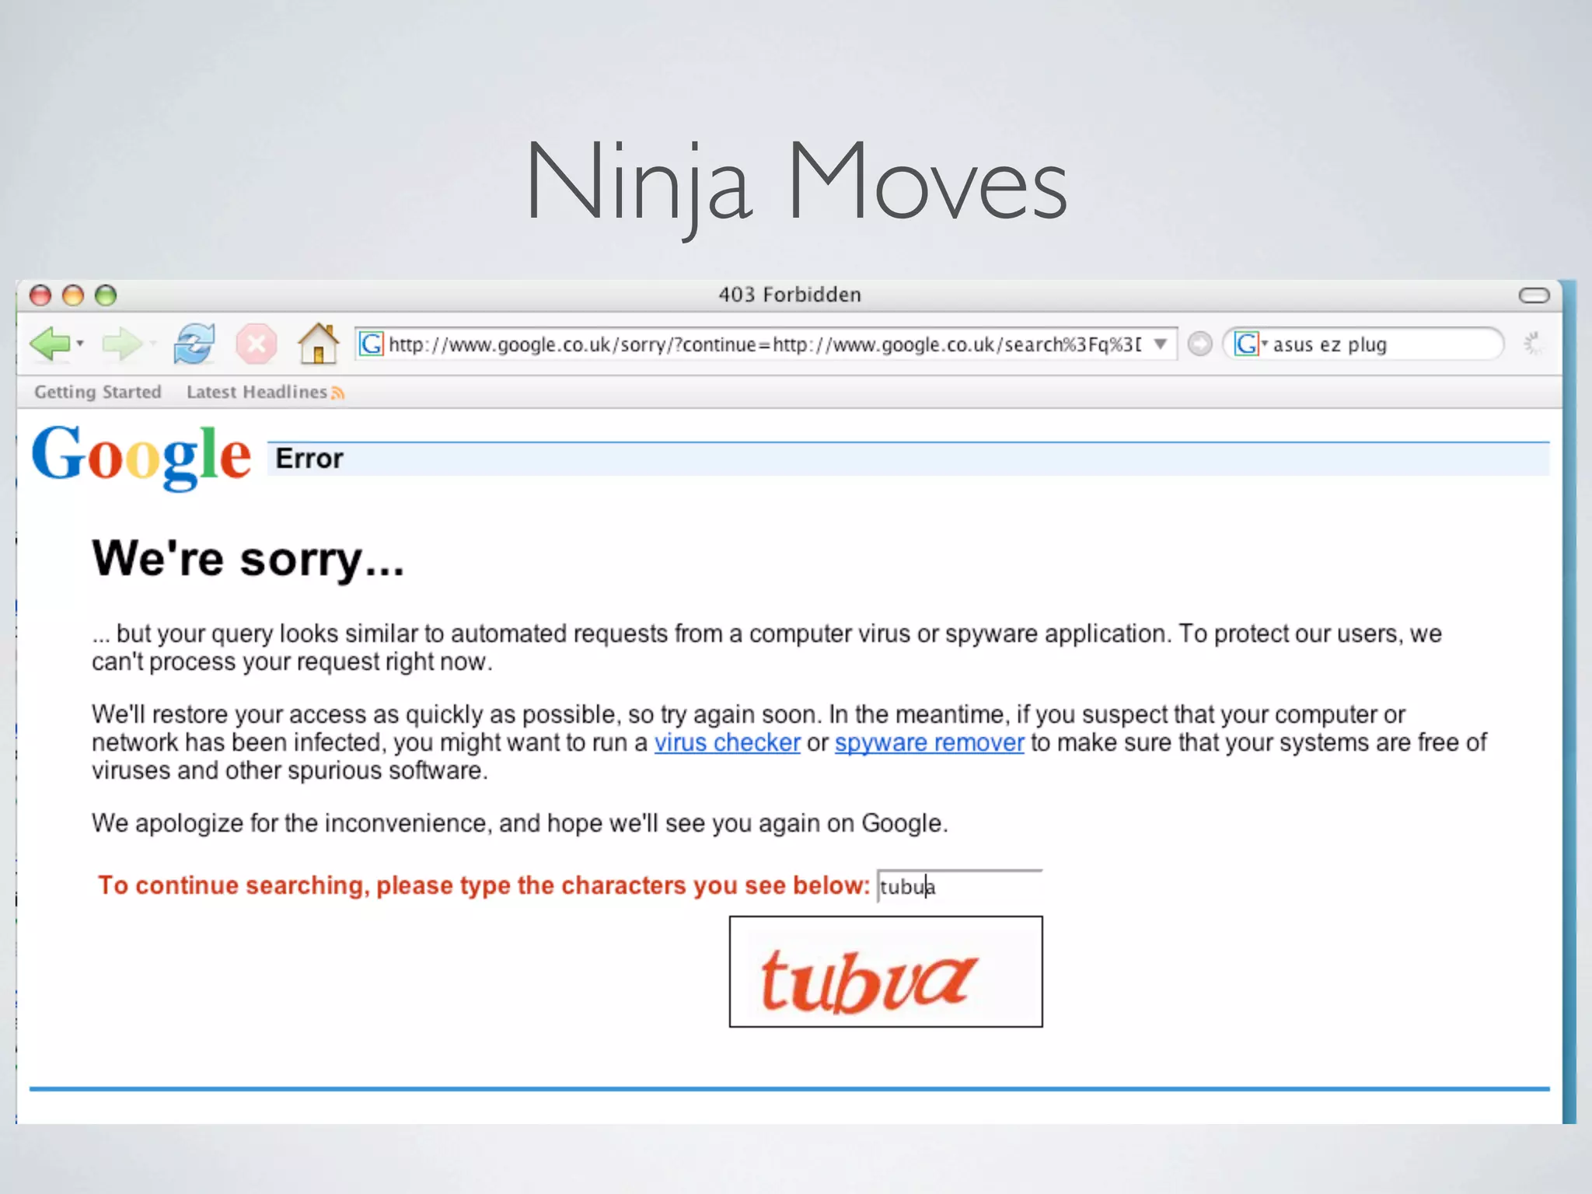
Task: Click the green Back arrow button
Action: point(51,344)
